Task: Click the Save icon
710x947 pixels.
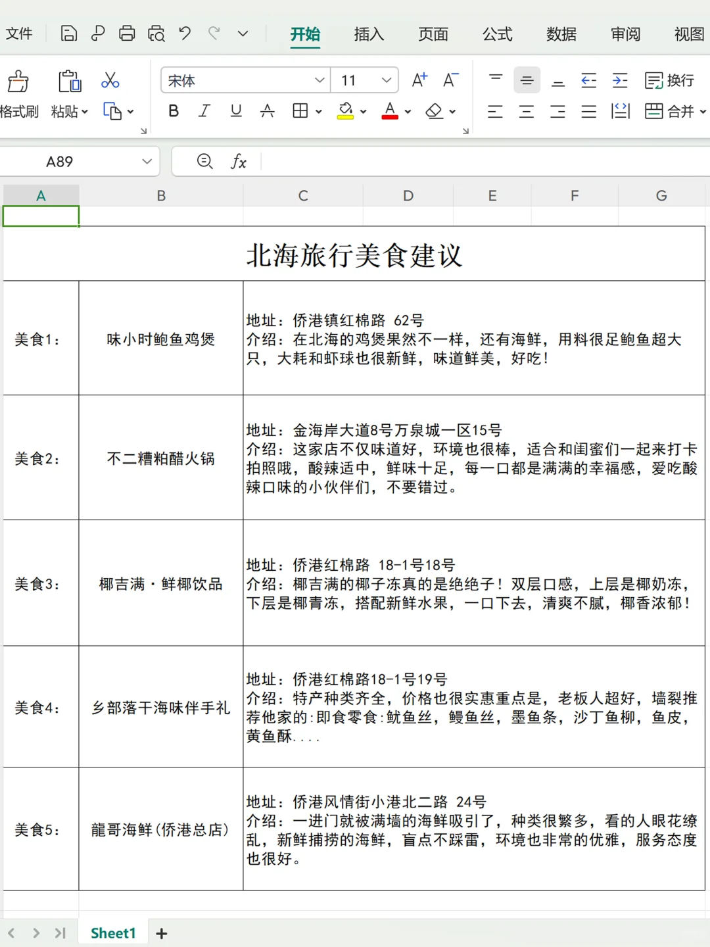Action: pos(69,34)
